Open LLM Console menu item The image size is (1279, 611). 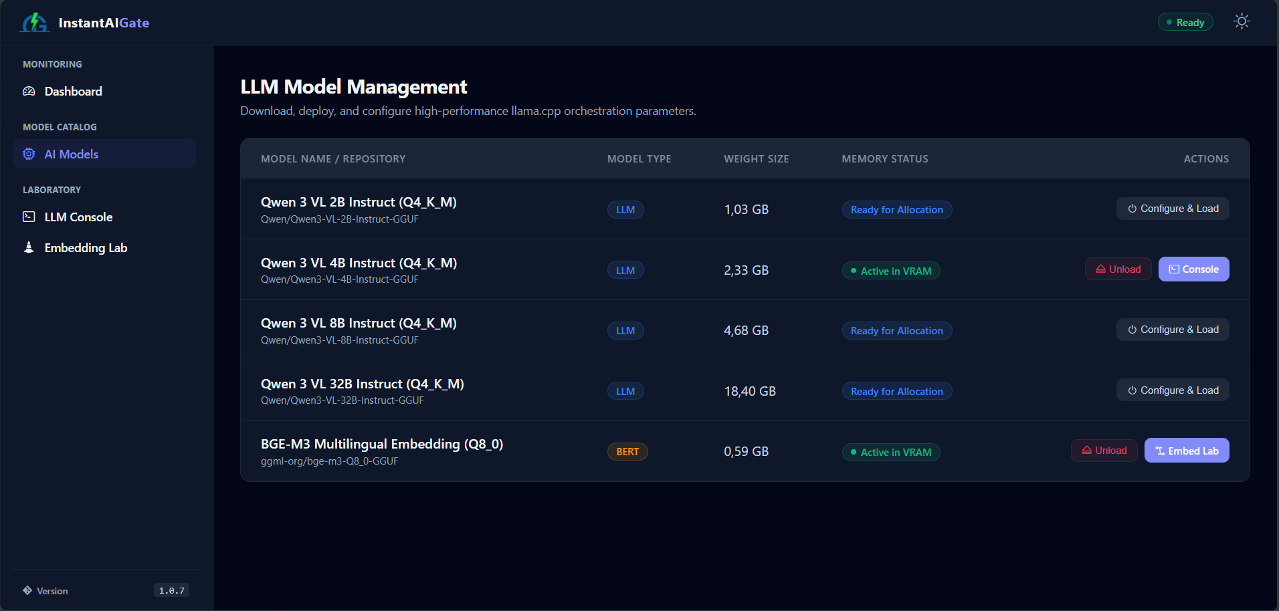coord(104,217)
